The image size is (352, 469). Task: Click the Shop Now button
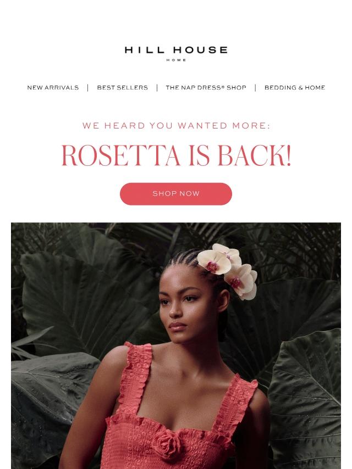pos(176,194)
